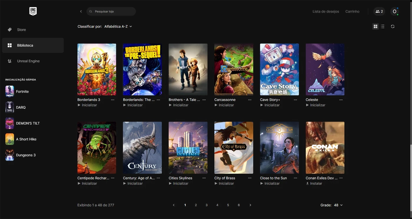Screen dimensions: 412x219
Task: Click the Cave Story+ cover art
Action: 279,69
